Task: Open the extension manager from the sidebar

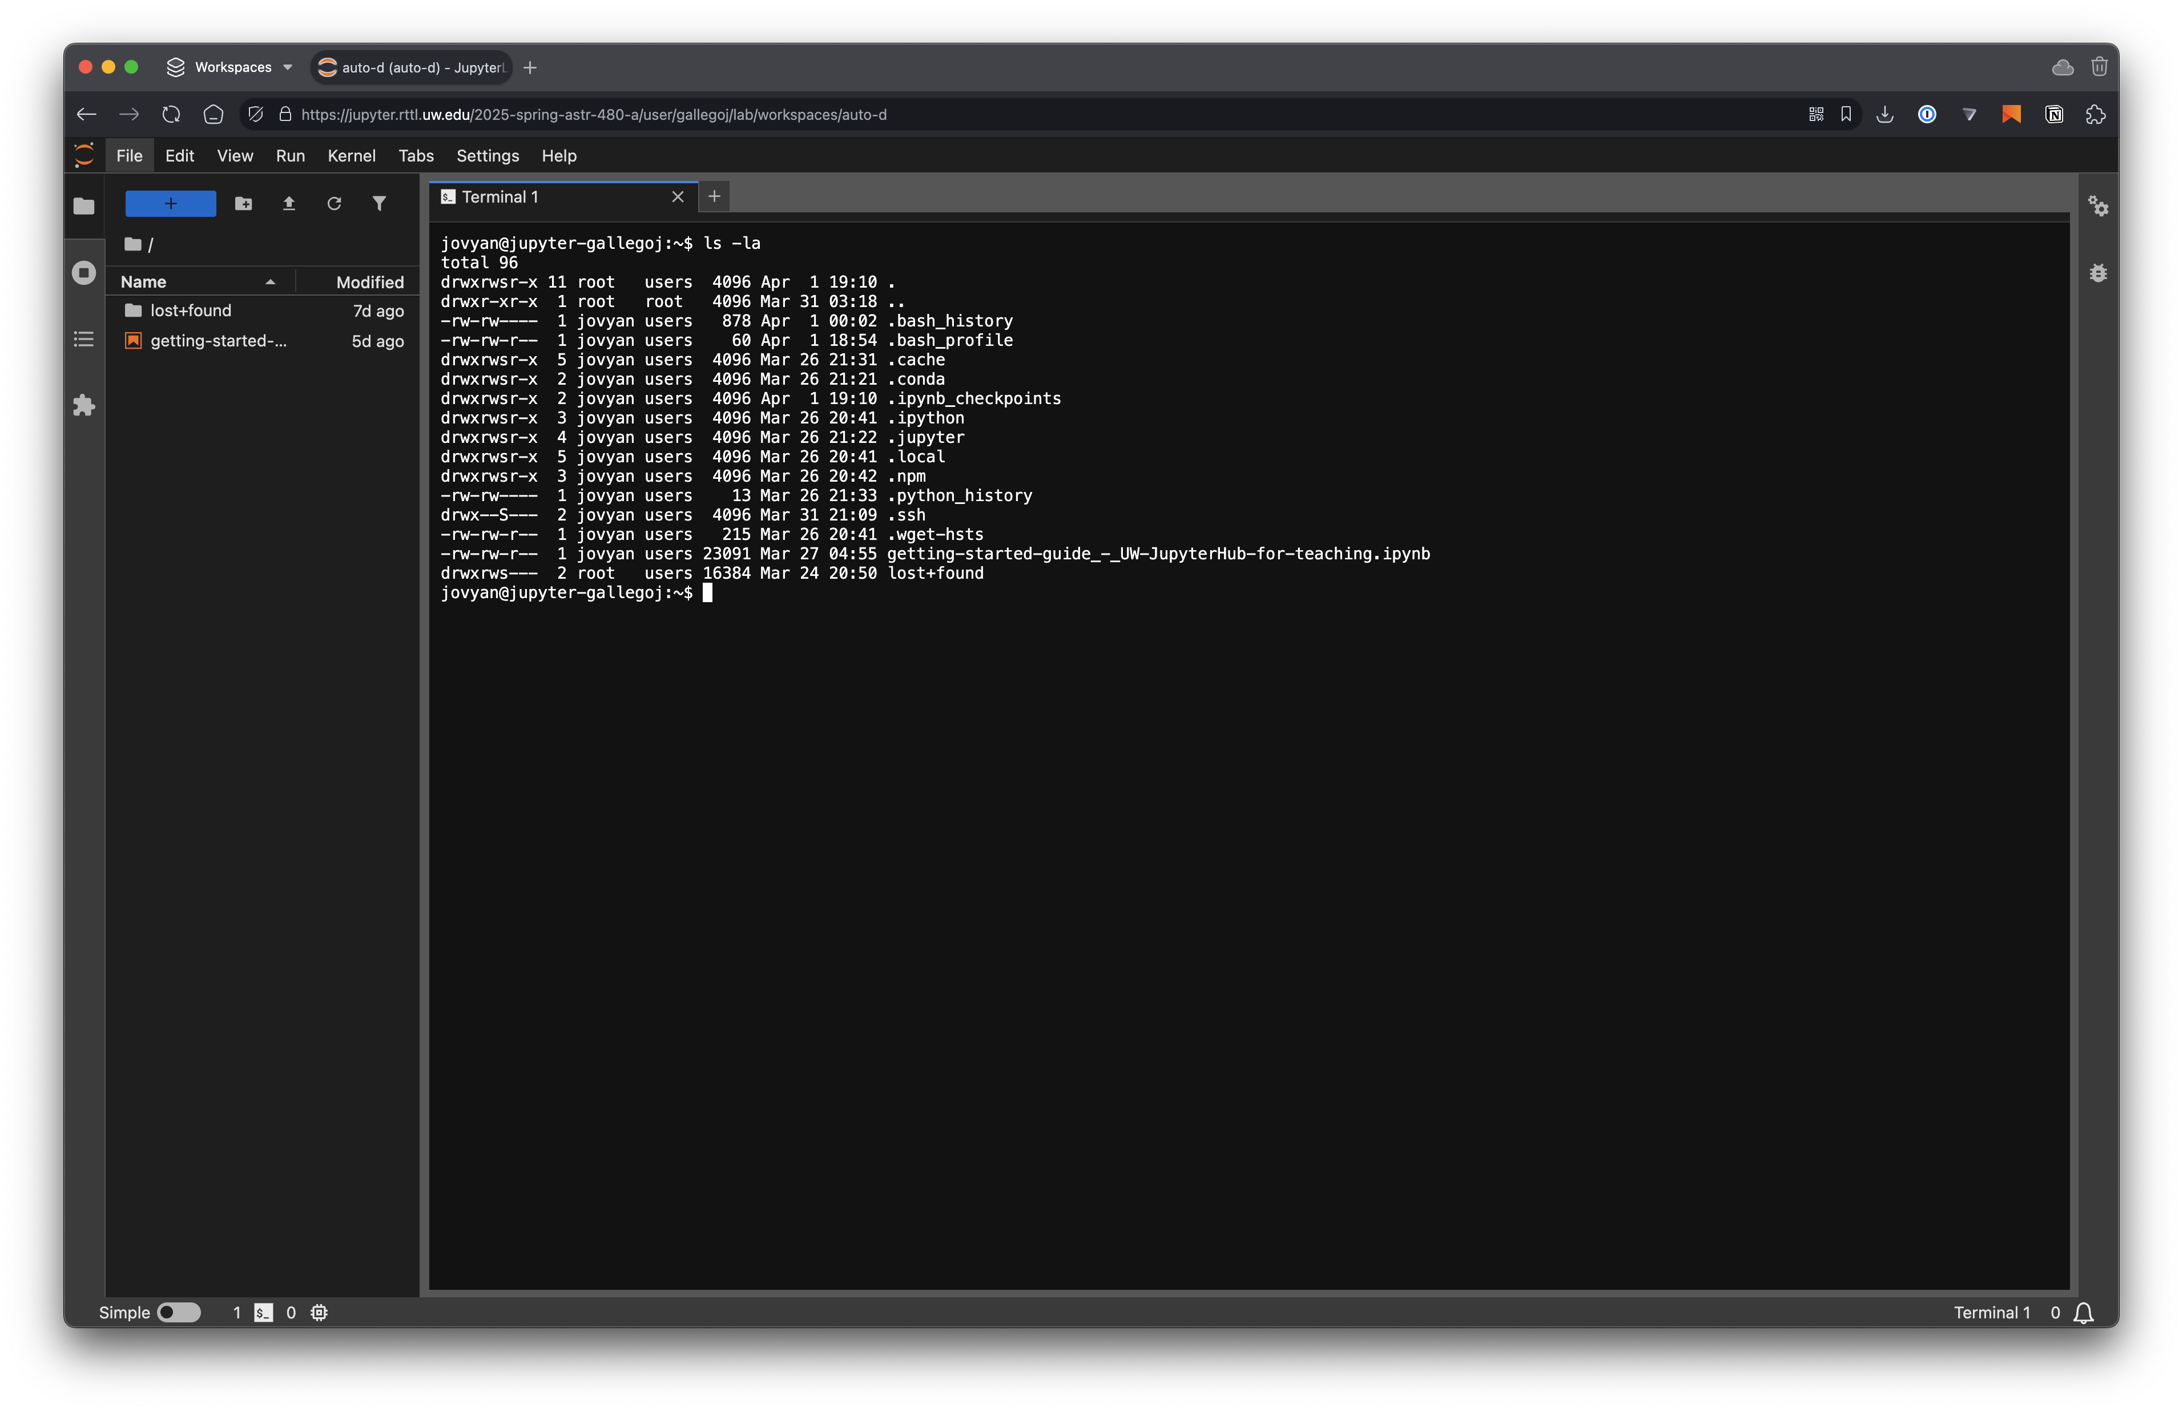Action: click(x=83, y=405)
